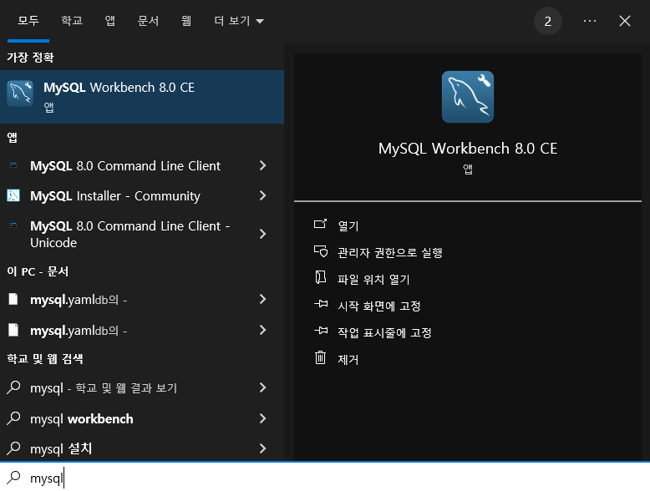Screen dimensions: 650x491
Task: Switch to the 문서 tab
Action: pyautogui.click(x=148, y=21)
